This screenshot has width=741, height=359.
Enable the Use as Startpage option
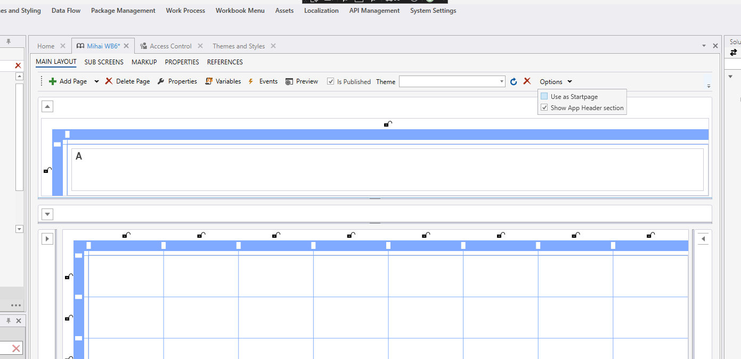(544, 97)
